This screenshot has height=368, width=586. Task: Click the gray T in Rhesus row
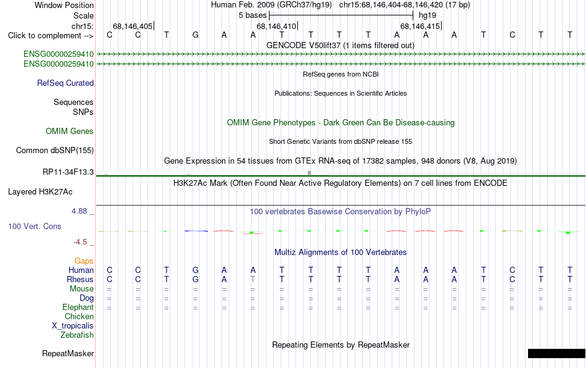coord(253,279)
